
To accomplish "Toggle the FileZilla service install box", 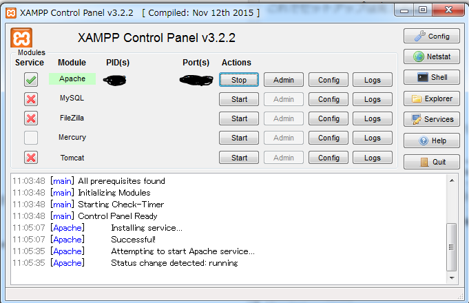I will (31, 118).
